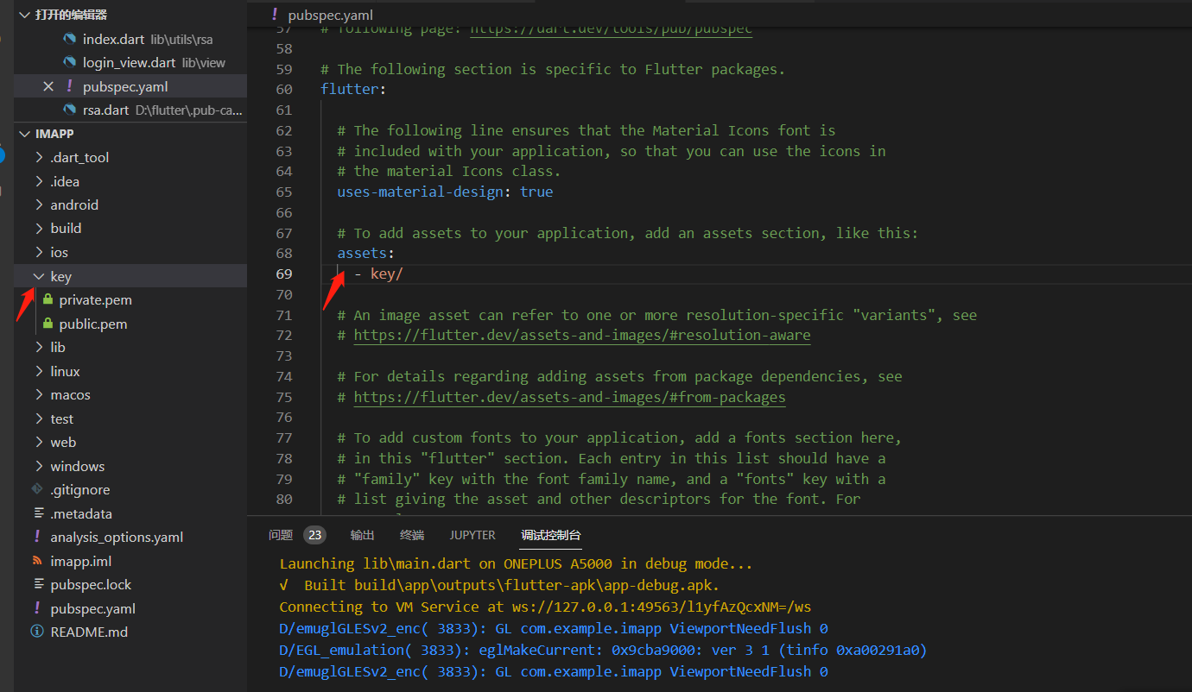Image resolution: width=1192 pixels, height=692 pixels.
Task: Click the lock icon beside public.pem
Action: pyautogui.click(x=49, y=324)
